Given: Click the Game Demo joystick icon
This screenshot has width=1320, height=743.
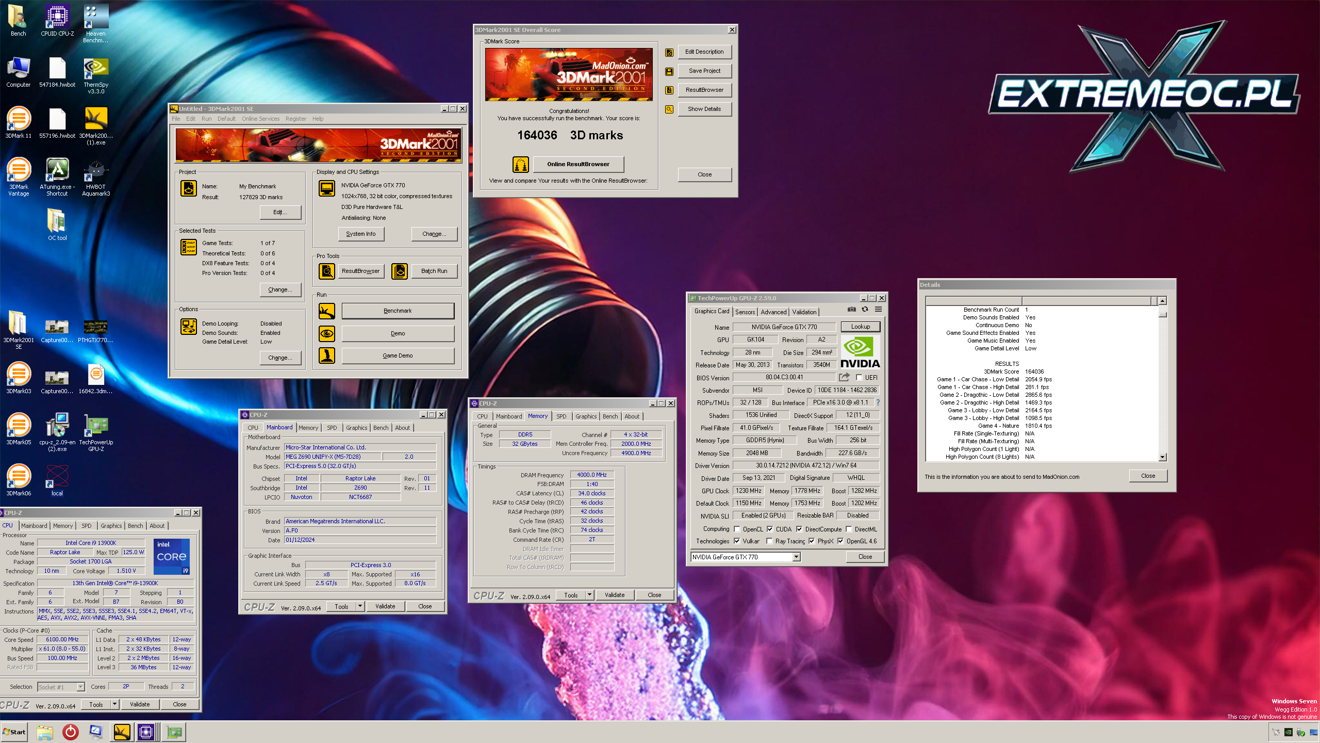Looking at the screenshot, I should pyautogui.click(x=327, y=356).
